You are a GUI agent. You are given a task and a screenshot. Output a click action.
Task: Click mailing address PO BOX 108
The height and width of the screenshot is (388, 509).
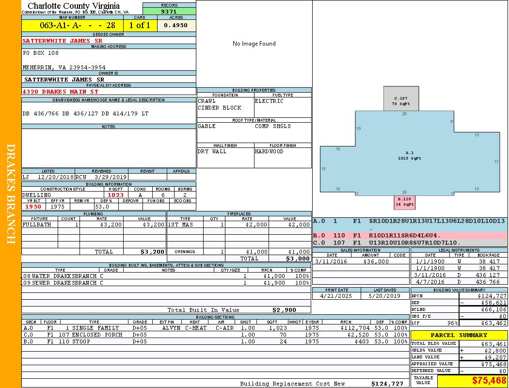[41, 52]
